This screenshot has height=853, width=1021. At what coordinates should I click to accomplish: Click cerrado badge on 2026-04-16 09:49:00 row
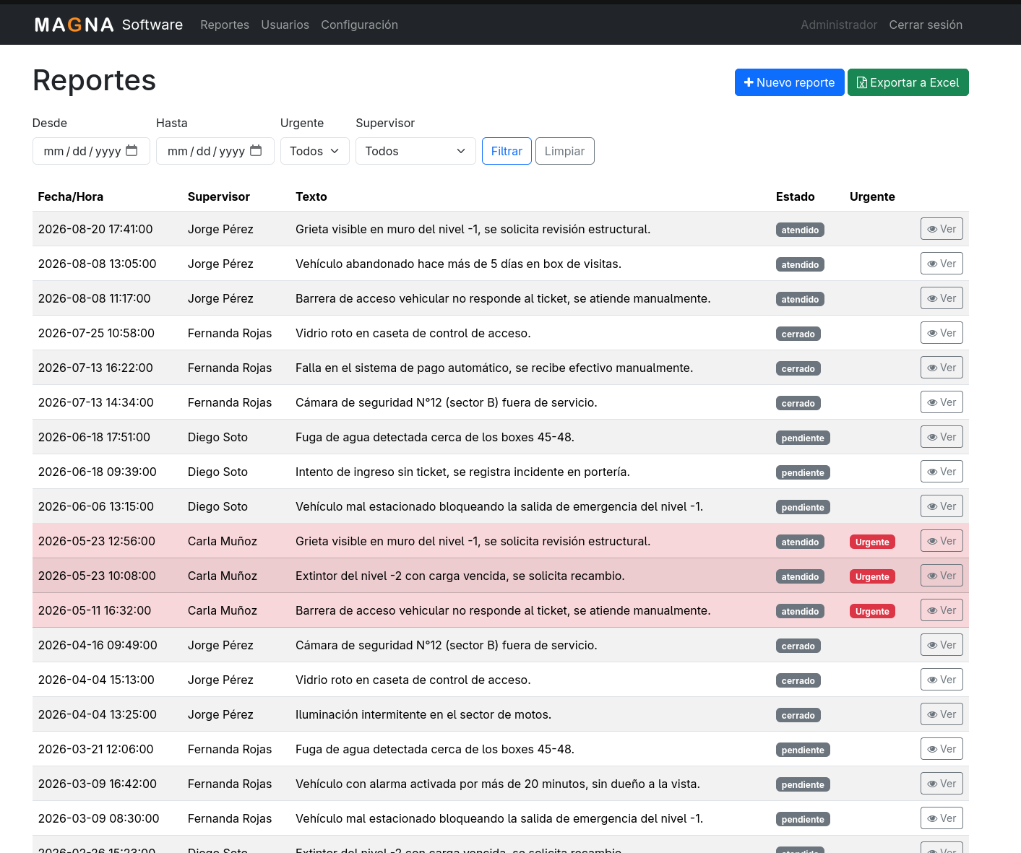pyautogui.click(x=798, y=646)
